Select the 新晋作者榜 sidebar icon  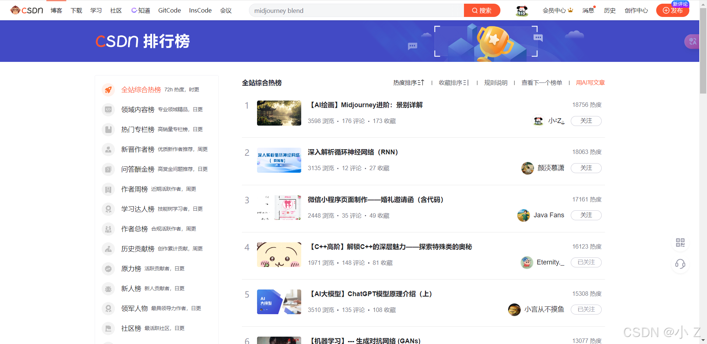tap(108, 149)
